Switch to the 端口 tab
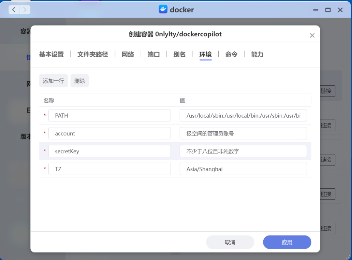 tap(154, 54)
